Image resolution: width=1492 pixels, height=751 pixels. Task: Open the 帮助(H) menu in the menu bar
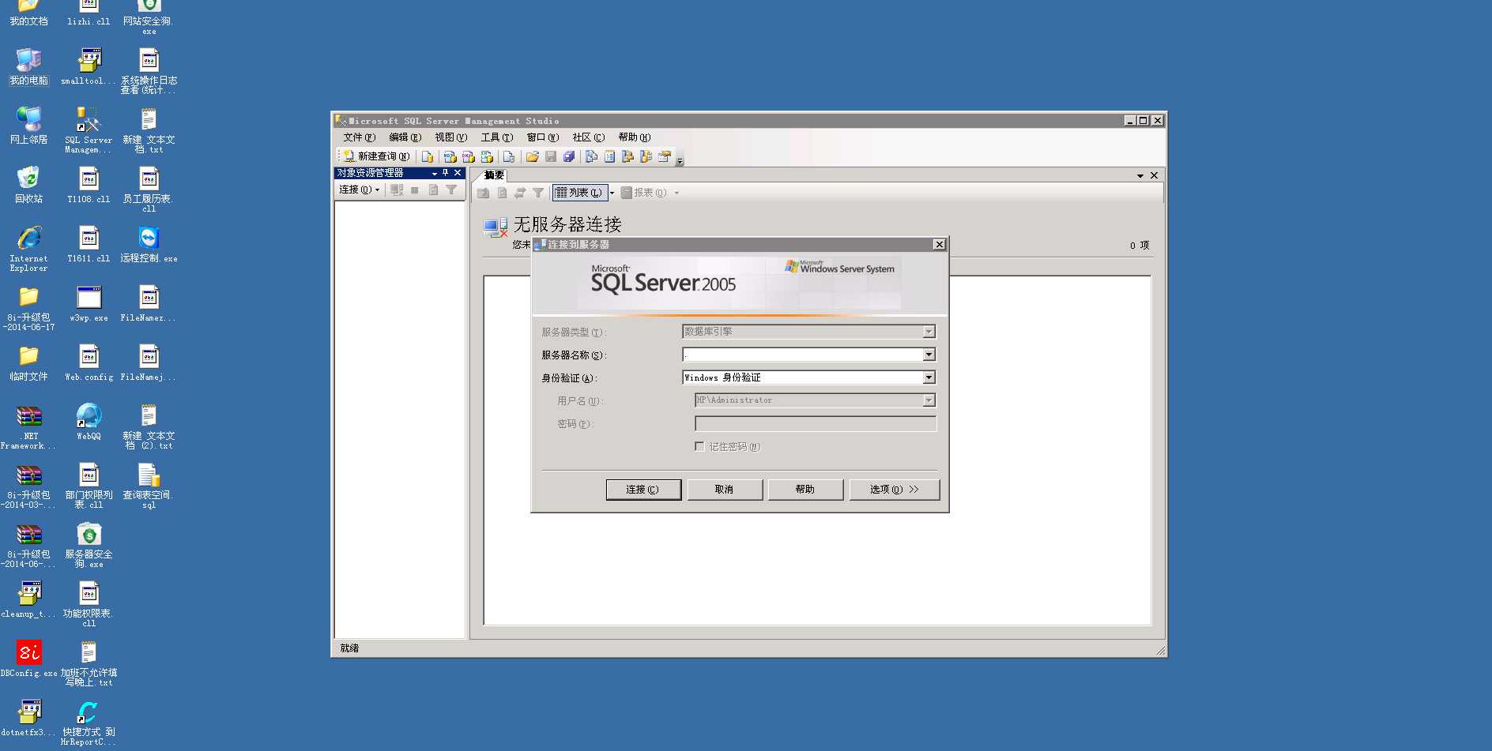click(635, 137)
